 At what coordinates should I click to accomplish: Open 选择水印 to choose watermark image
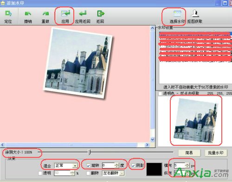[x=177, y=14]
